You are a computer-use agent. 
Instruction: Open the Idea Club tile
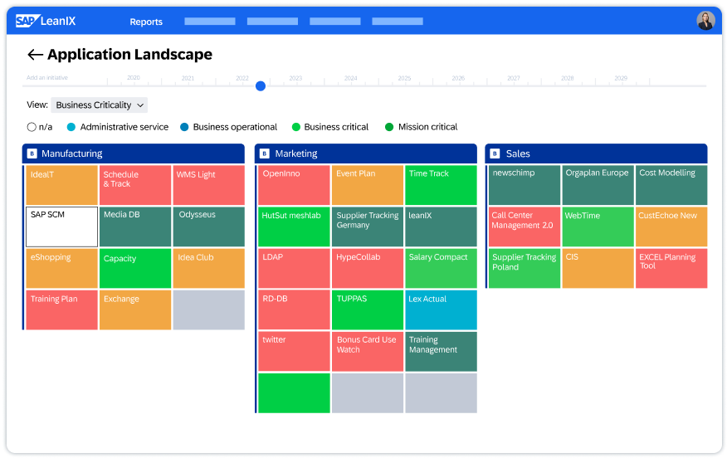(x=208, y=268)
